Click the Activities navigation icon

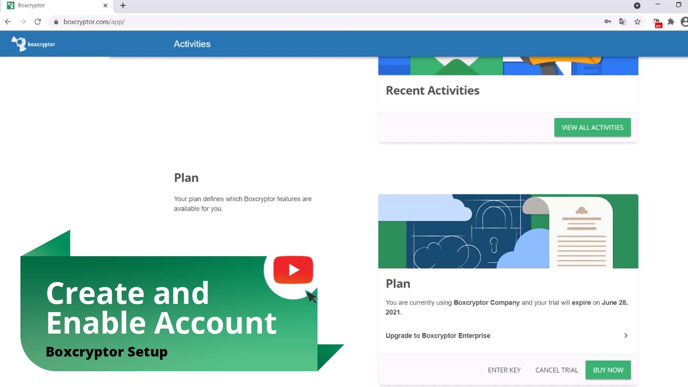click(x=192, y=43)
